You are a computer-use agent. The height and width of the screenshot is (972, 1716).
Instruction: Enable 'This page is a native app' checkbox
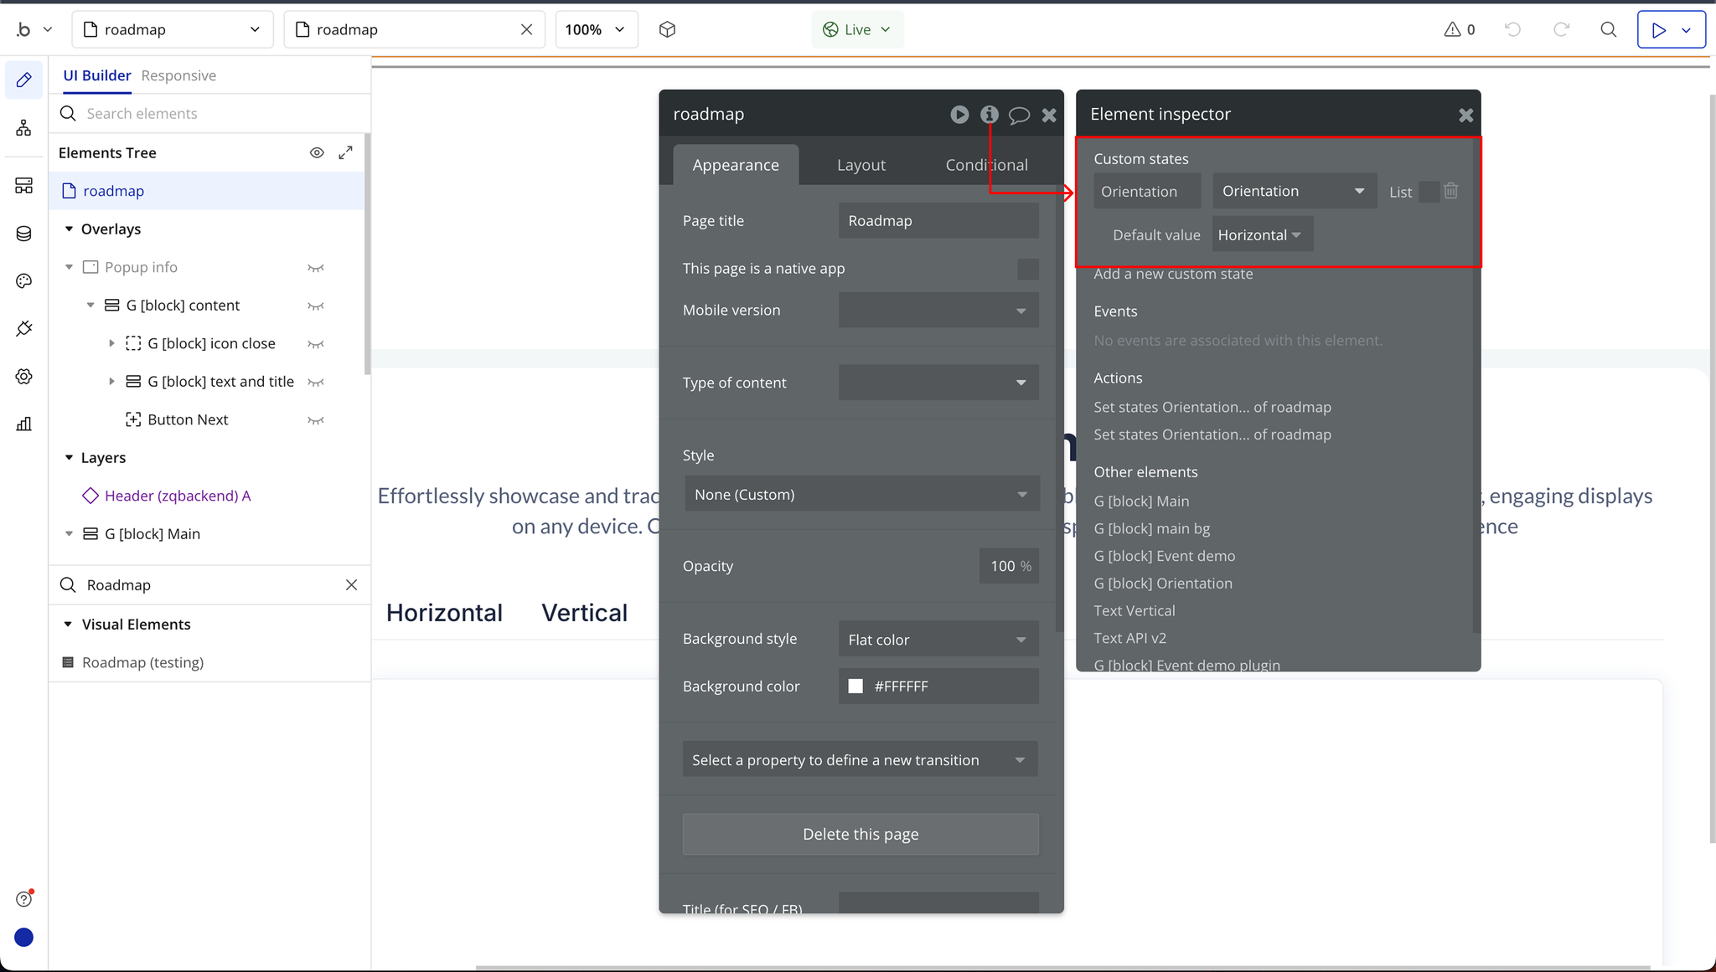[1027, 269]
